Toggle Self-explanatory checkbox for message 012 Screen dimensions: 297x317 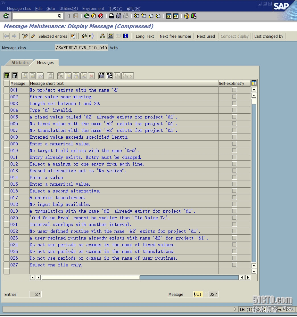pos(234,164)
